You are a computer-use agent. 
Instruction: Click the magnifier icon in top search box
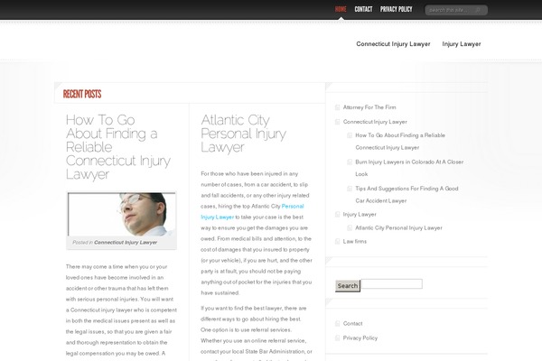(478, 10)
